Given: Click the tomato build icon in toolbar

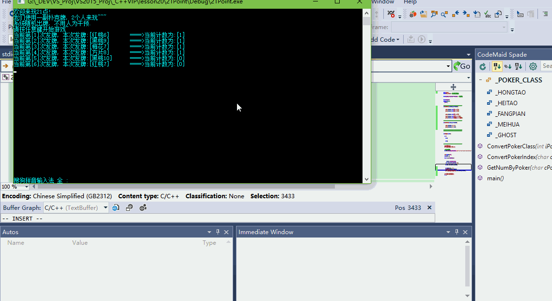Looking at the screenshot, I should pos(412,15).
